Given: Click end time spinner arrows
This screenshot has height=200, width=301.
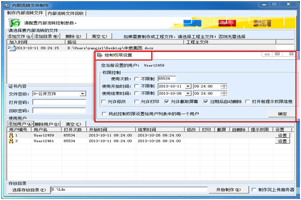Looking at the screenshot, I should [224, 94].
